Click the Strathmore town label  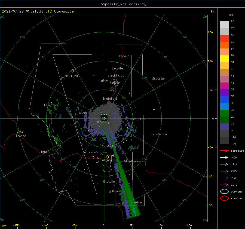tap(132, 161)
